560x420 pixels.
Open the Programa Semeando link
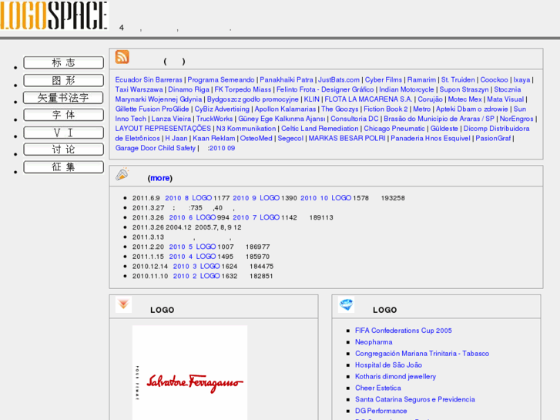pos(221,79)
